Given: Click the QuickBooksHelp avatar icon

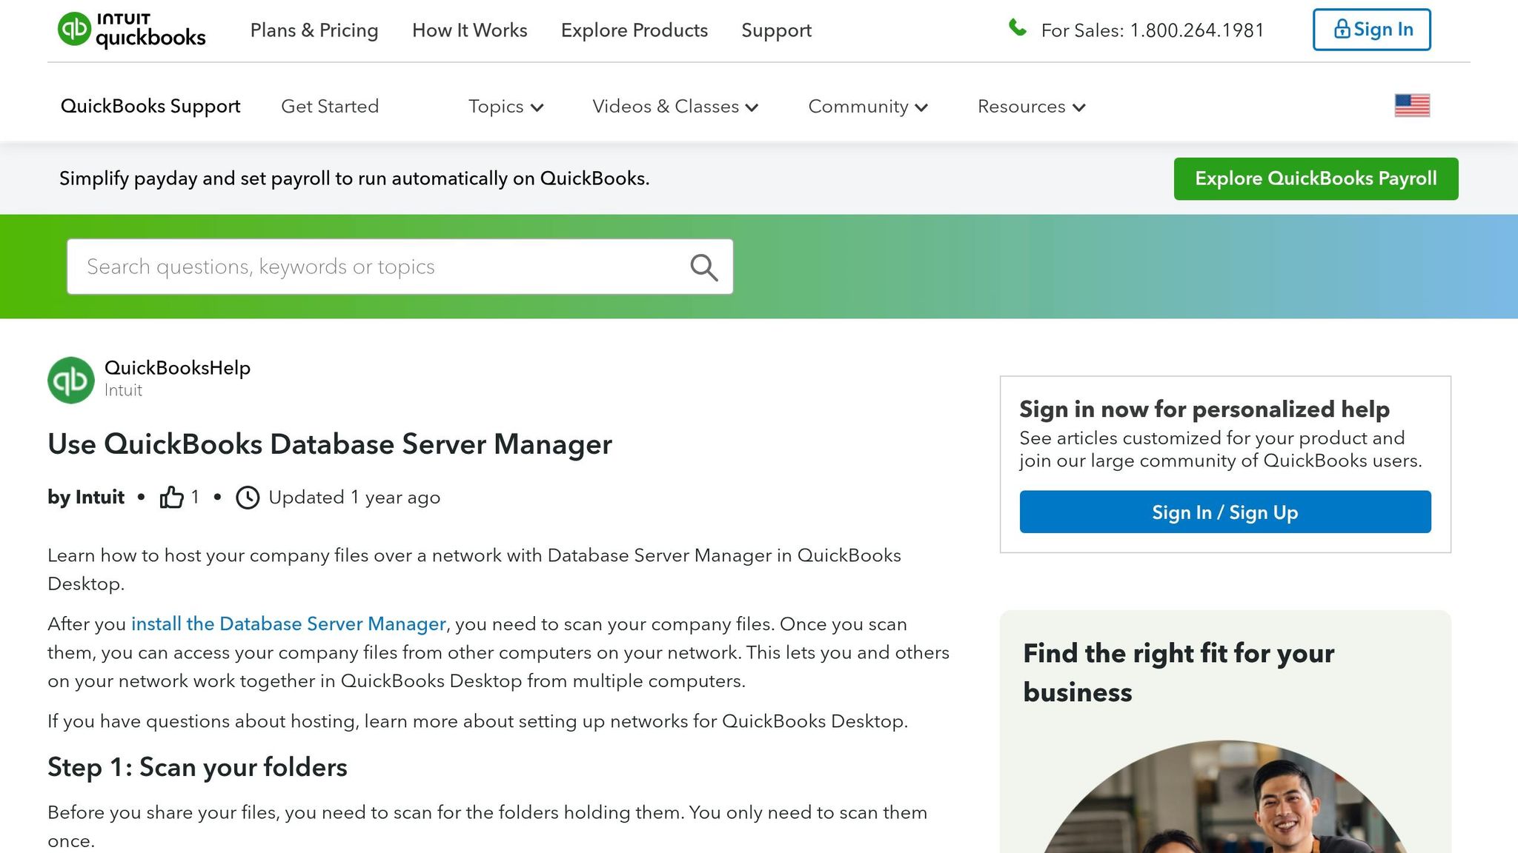Looking at the screenshot, I should 70,379.
